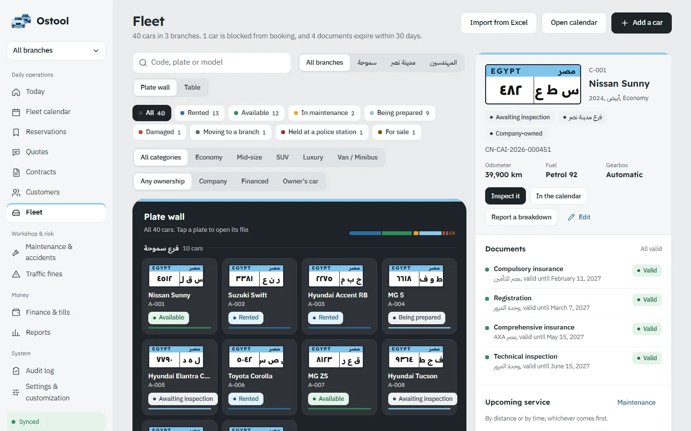Viewport: 691px width, 431px height.
Task: Click the Maintenance & accidents wrench icon
Action: click(x=16, y=252)
